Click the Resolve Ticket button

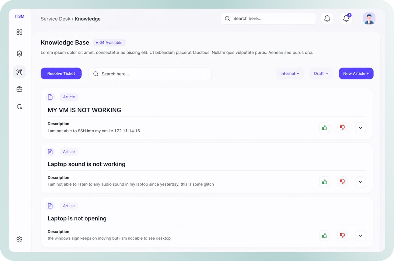[x=61, y=73]
